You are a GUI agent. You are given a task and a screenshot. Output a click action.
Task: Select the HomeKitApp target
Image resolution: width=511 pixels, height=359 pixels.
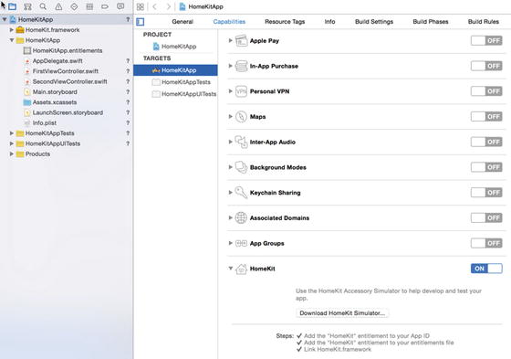[x=175, y=70]
